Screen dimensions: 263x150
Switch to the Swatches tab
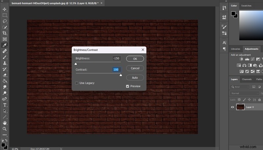tap(246, 6)
